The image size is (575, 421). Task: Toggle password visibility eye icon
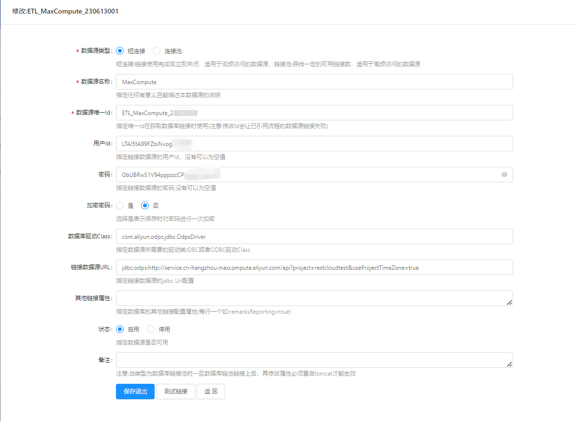tap(504, 174)
